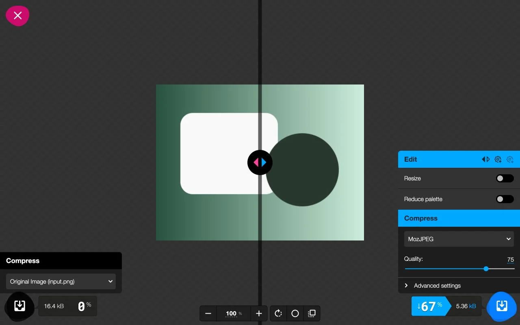Click the 67 % savings badge
The width and height of the screenshot is (520, 325).
(431, 306)
